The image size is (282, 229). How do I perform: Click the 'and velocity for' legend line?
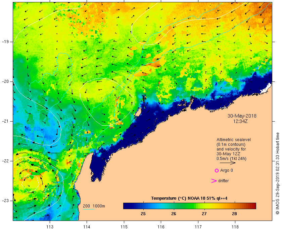(231, 149)
